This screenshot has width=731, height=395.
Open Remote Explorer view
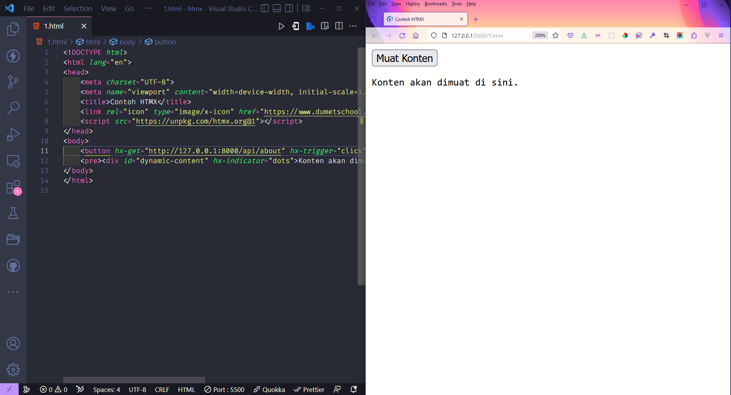pyautogui.click(x=13, y=161)
